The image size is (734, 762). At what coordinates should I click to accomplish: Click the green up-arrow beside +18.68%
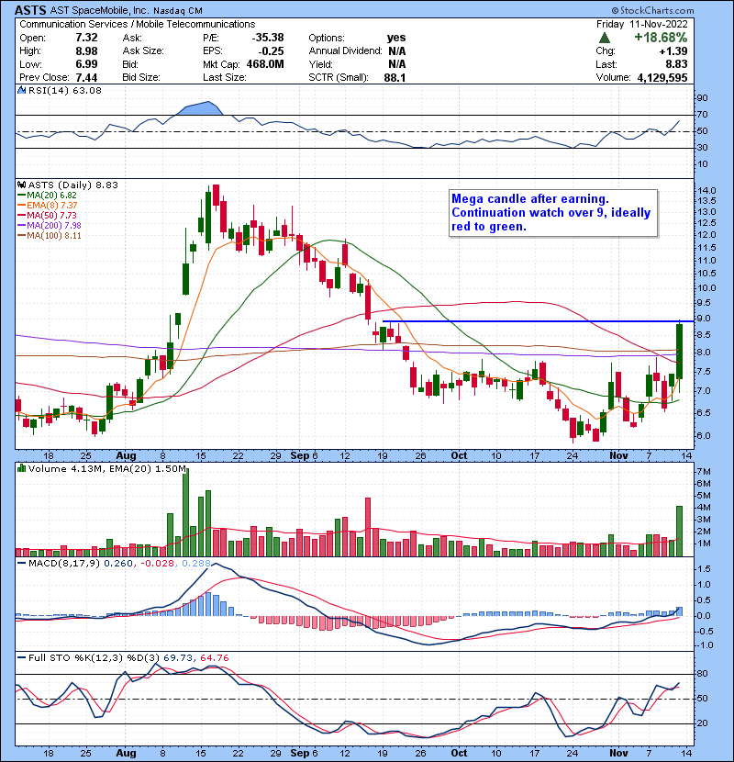tap(605, 38)
